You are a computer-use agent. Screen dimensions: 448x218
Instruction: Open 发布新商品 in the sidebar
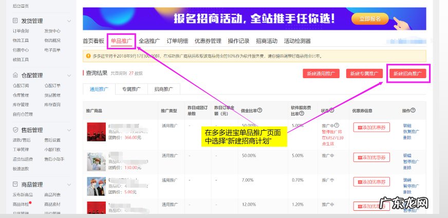(x=23, y=194)
